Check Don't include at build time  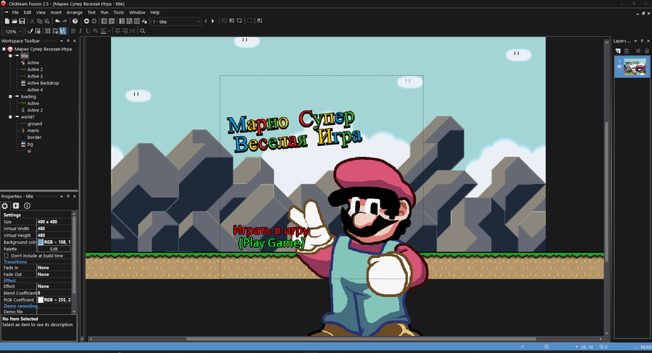7,256
